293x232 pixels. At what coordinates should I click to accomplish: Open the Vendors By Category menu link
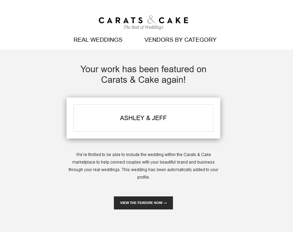180,40
